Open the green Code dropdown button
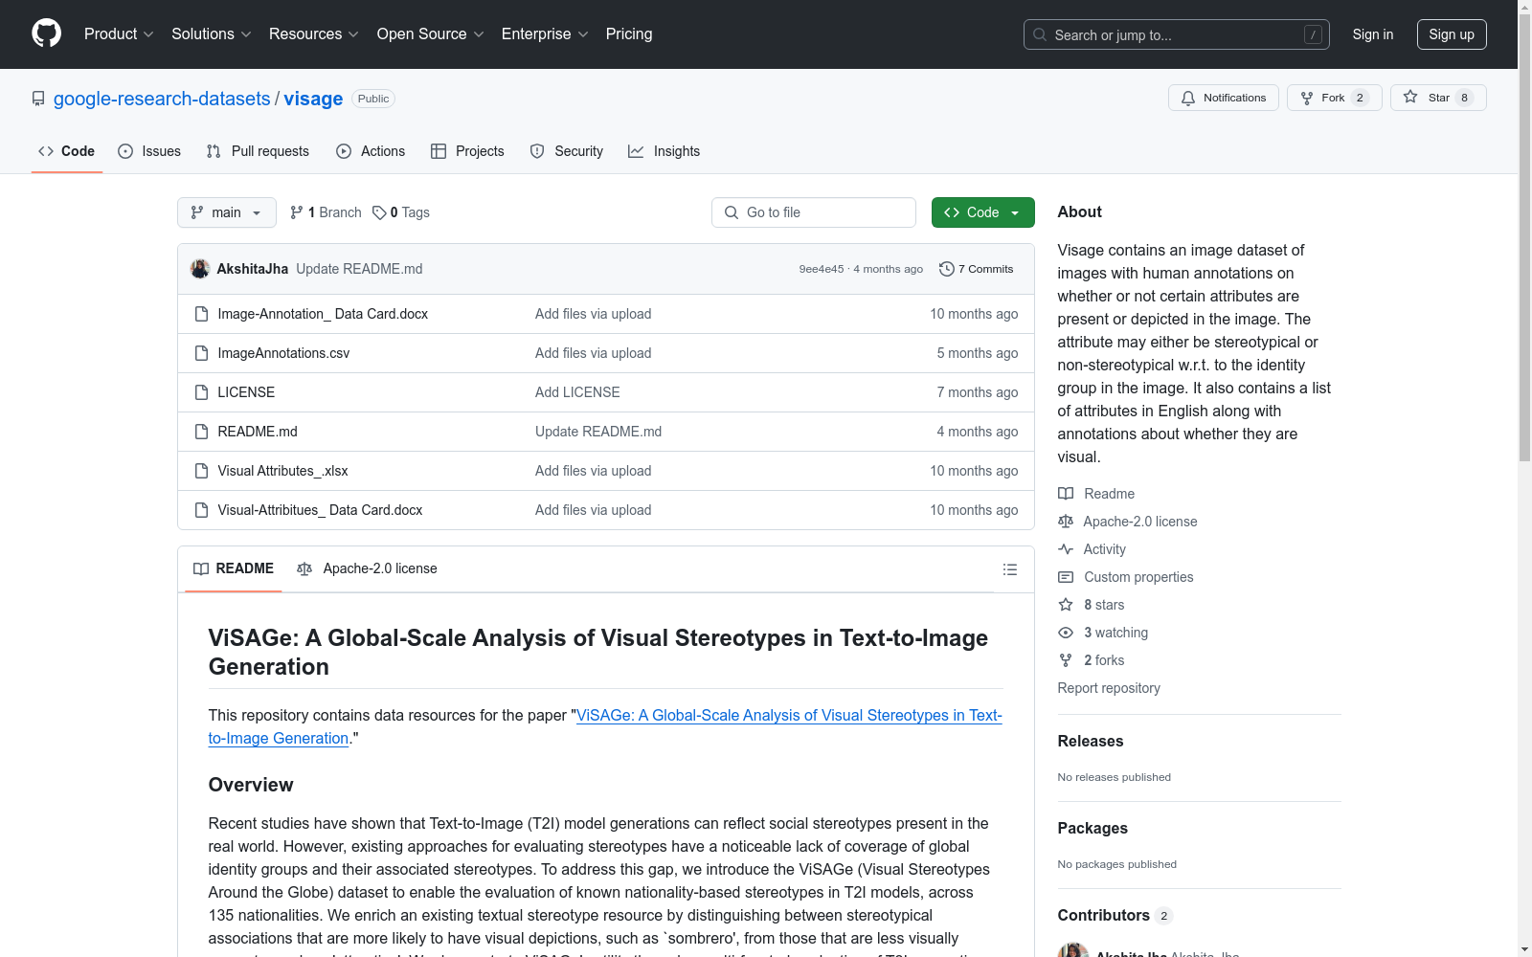The height and width of the screenshot is (957, 1532). (x=982, y=212)
